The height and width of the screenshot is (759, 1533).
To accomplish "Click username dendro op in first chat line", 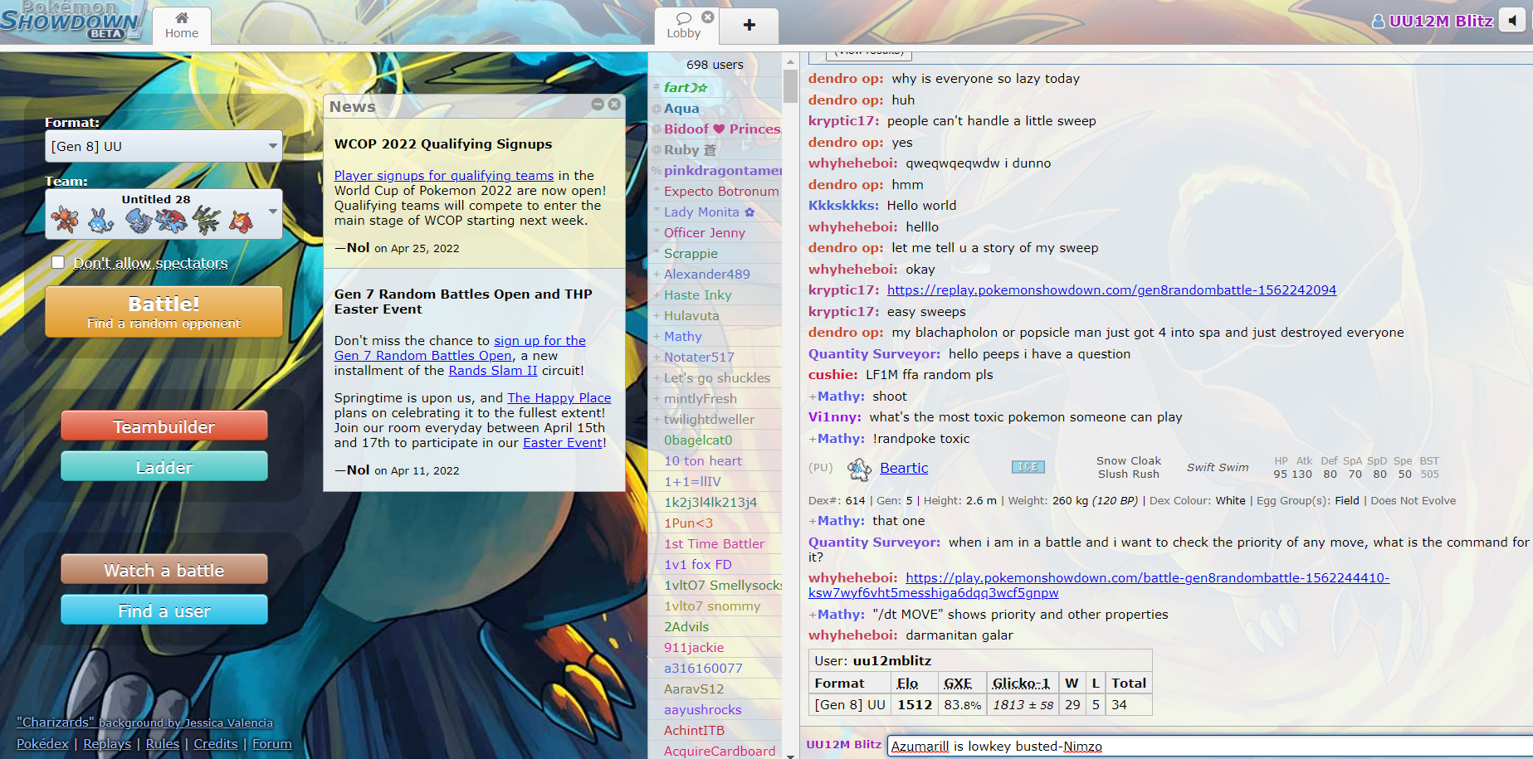I will click(x=846, y=78).
